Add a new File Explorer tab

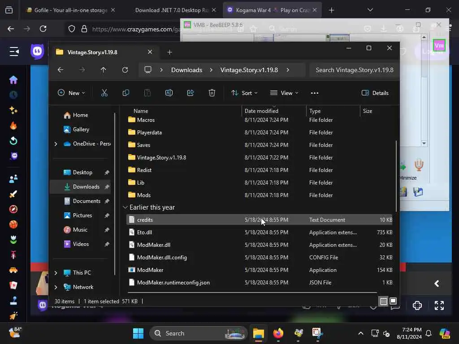(169, 52)
